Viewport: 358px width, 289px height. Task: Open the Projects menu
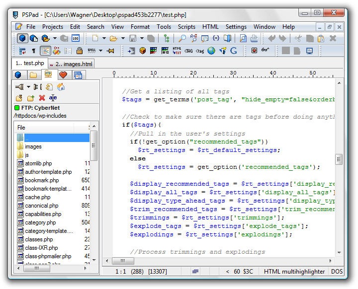[x=53, y=27]
